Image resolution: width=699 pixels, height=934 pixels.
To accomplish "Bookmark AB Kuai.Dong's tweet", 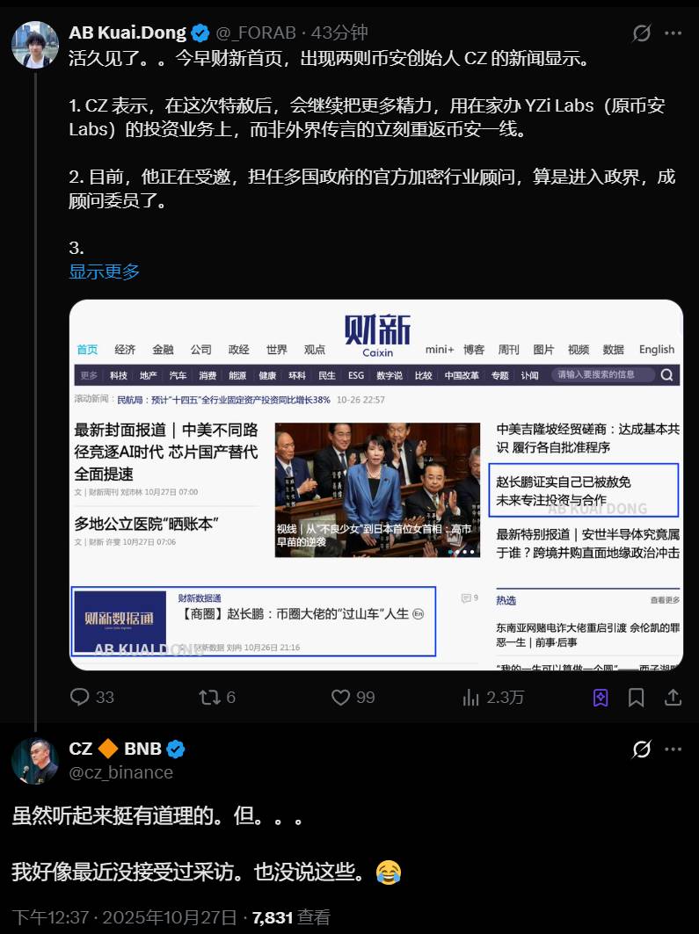I will [636, 697].
